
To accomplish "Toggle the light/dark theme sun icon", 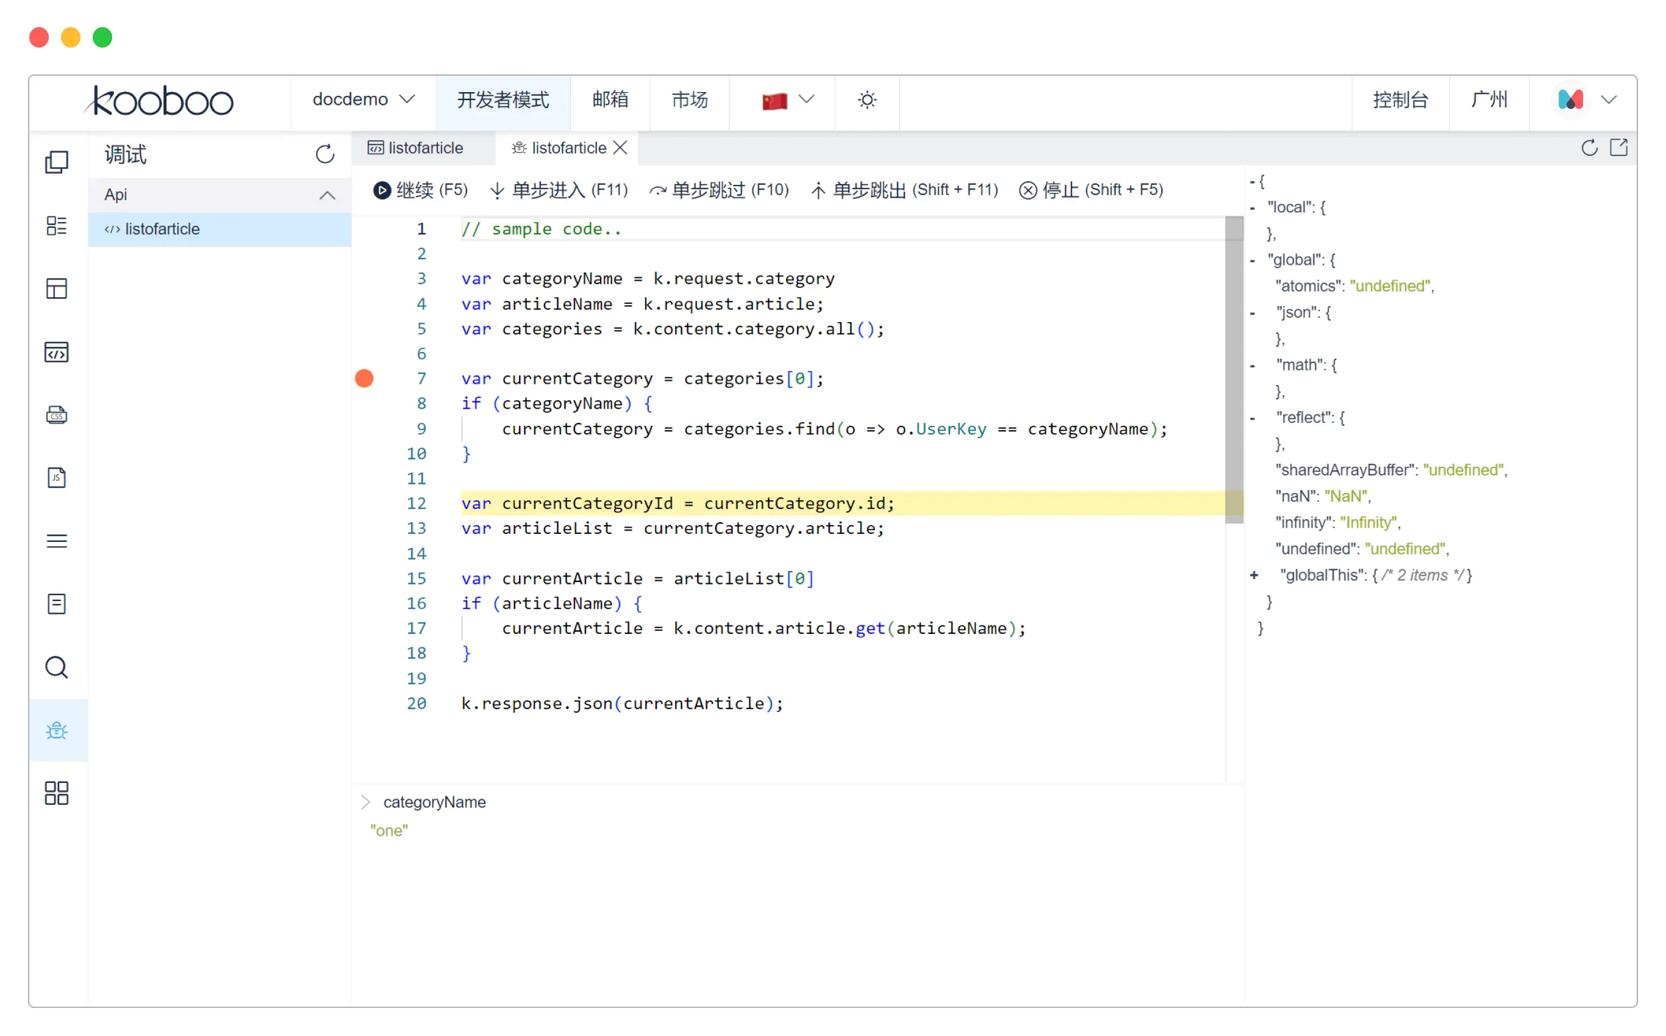I will click(x=868, y=101).
